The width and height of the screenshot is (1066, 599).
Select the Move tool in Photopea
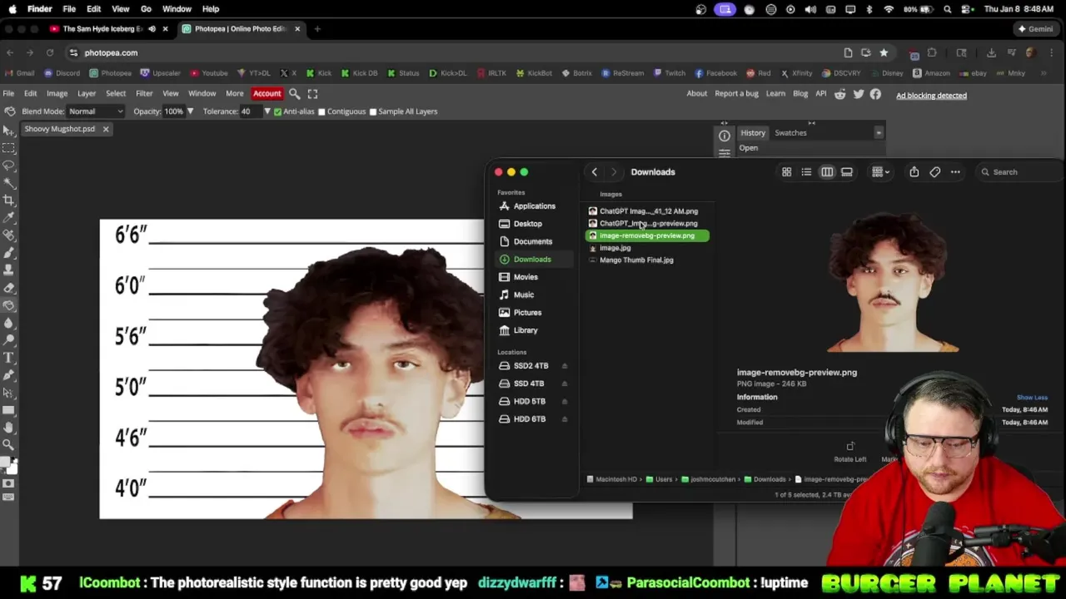(x=8, y=131)
